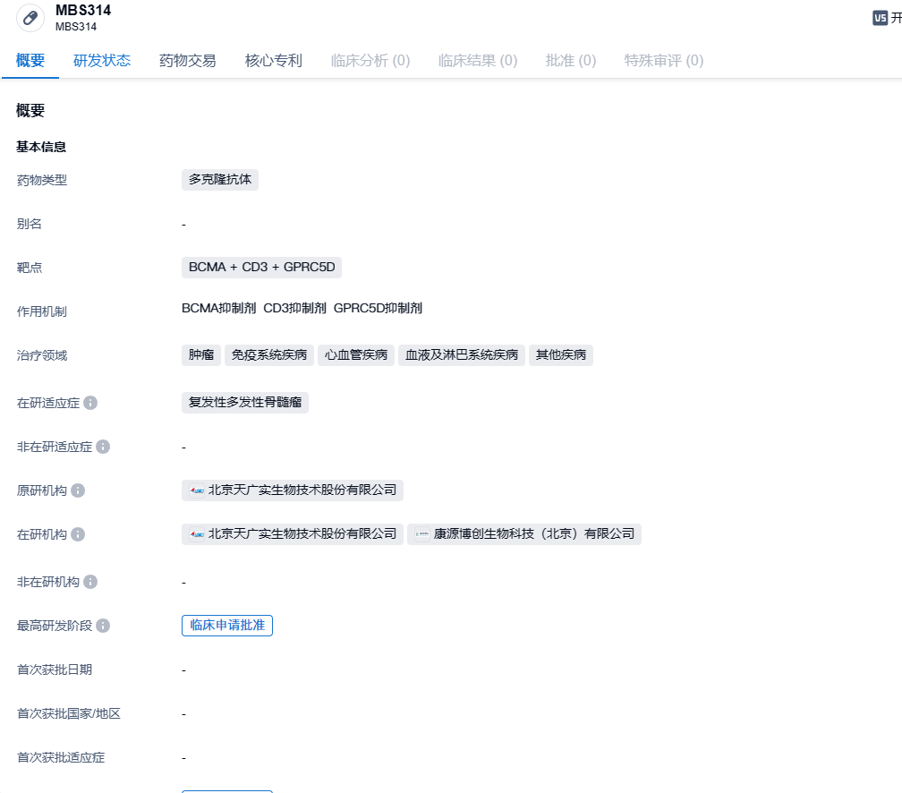The image size is (902, 793).
Task: Click info icon beside 在研机构
Action: (x=78, y=534)
